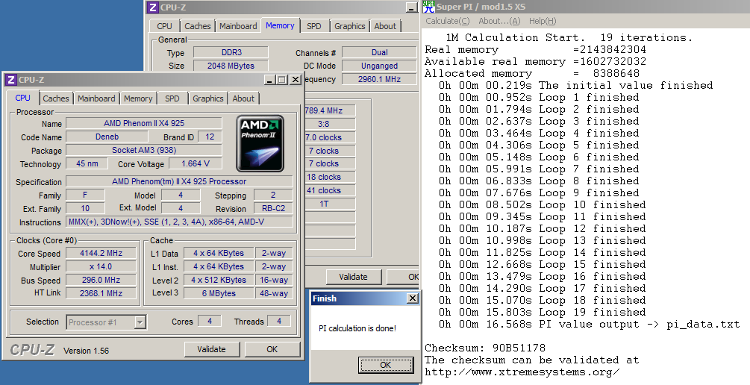Screen dimensions: 750x385
Task: Minimize the back CPU-Z Memory window
Action: pos(412,7)
